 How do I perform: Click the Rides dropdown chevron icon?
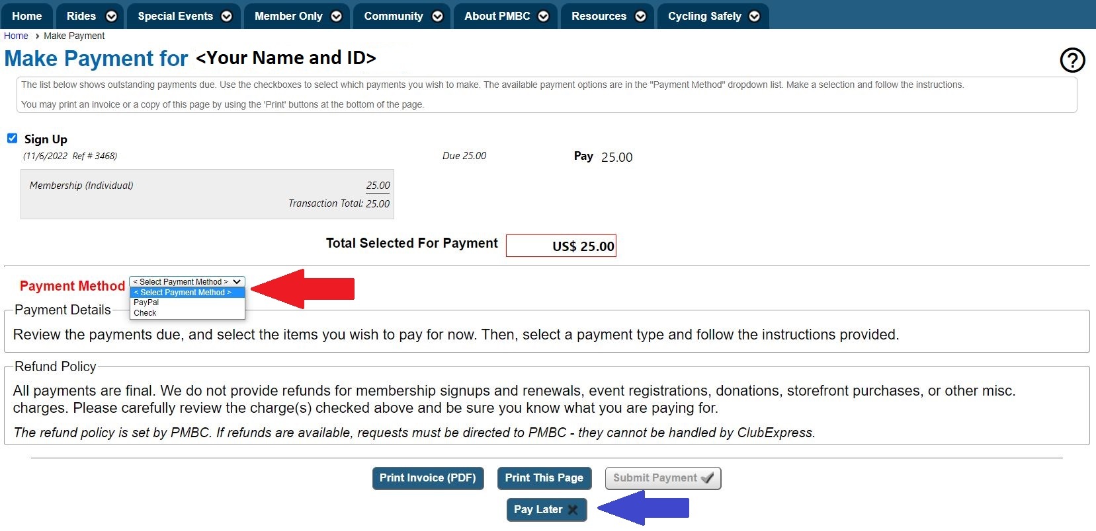tap(110, 16)
